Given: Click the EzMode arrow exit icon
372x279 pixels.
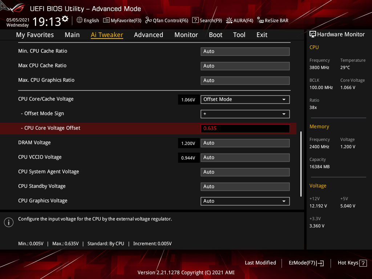Looking at the screenshot, I should click(x=320, y=263).
